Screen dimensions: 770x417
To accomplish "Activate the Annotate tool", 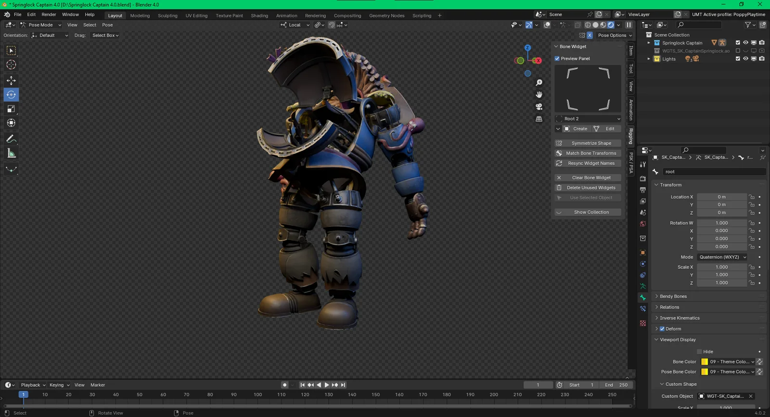I will pos(11,139).
